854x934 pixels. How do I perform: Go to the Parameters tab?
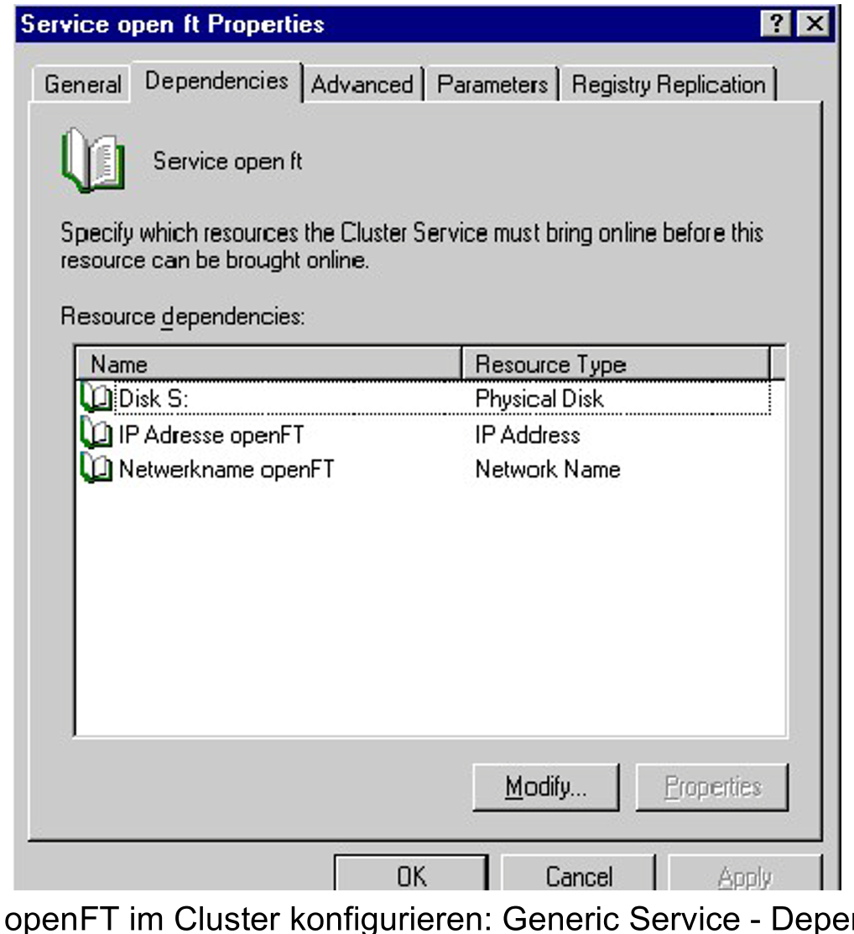coord(492,85)
